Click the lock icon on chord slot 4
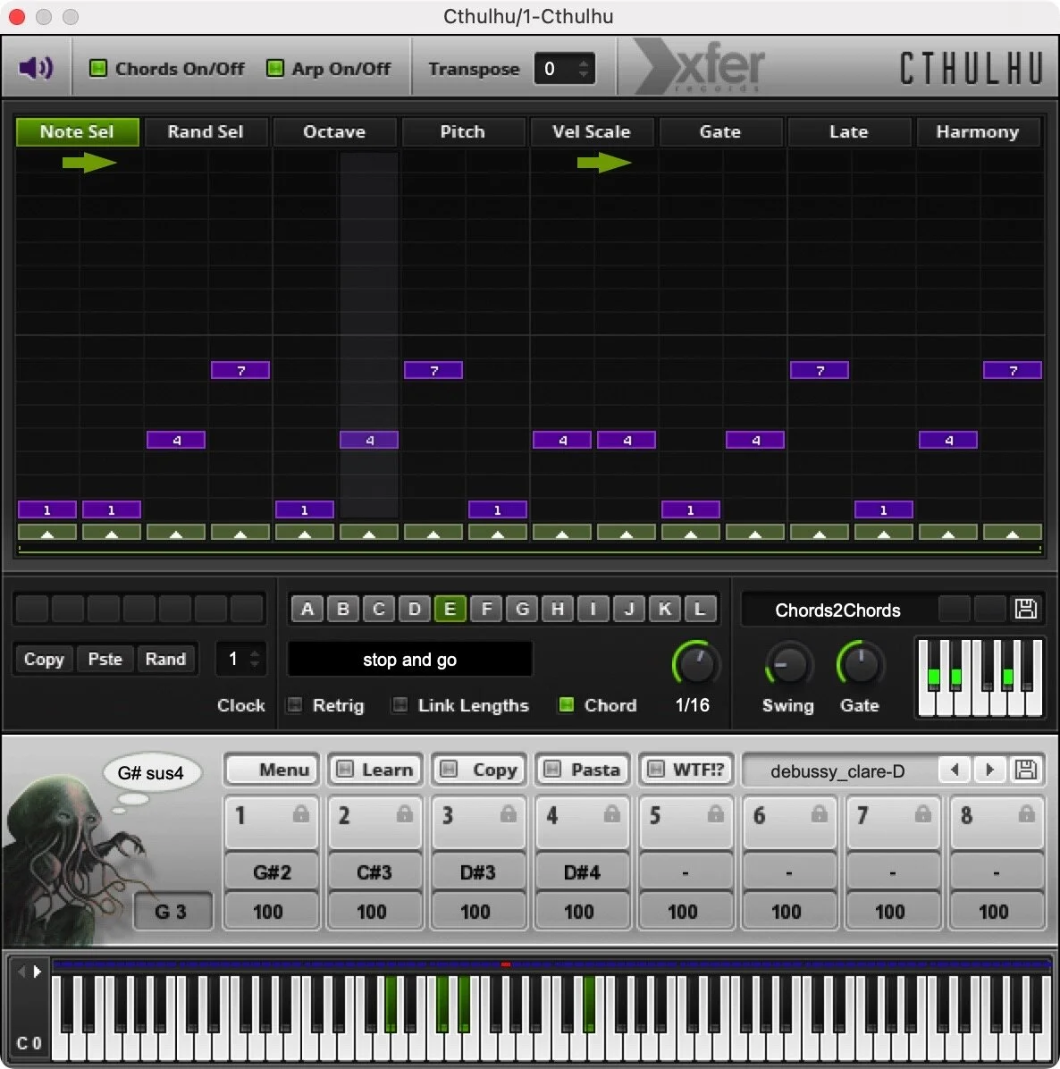 tap(611, 814)
